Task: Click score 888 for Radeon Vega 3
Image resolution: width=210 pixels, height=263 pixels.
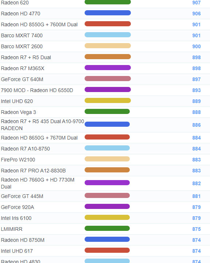Action: coord(197,112)
